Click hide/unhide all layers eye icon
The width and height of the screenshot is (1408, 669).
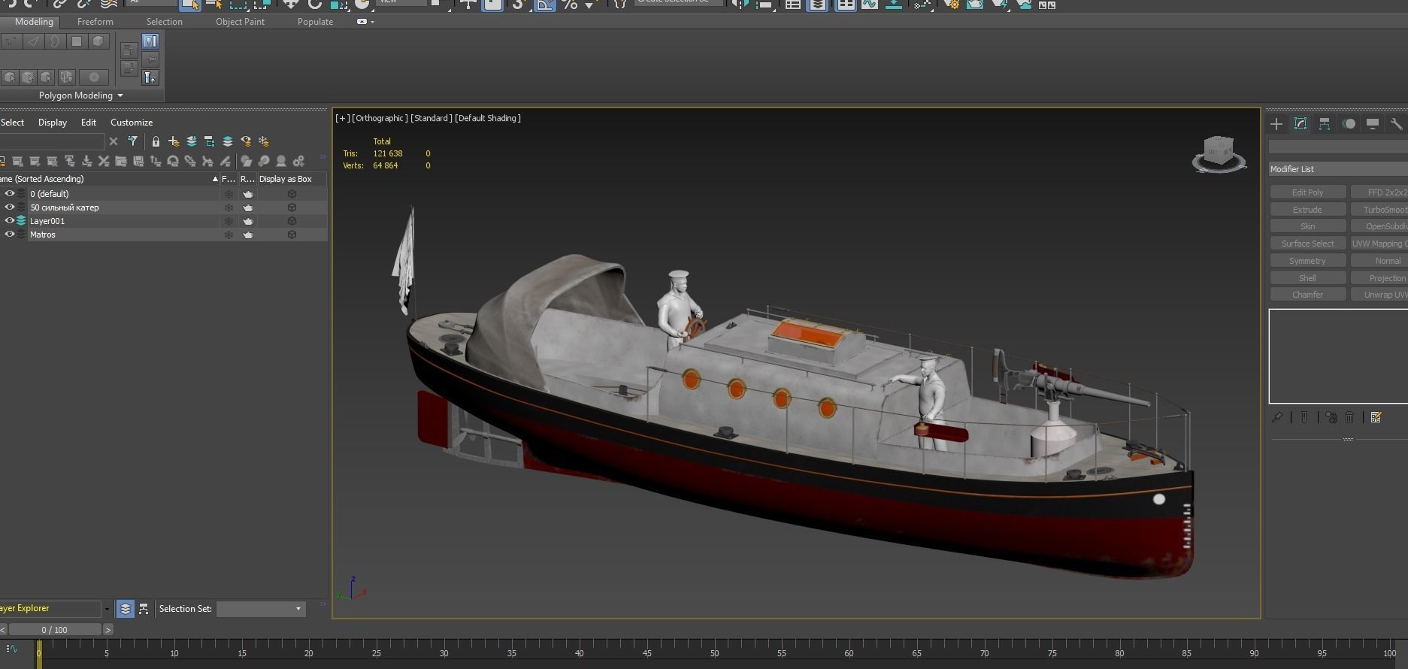coord(246,141)
